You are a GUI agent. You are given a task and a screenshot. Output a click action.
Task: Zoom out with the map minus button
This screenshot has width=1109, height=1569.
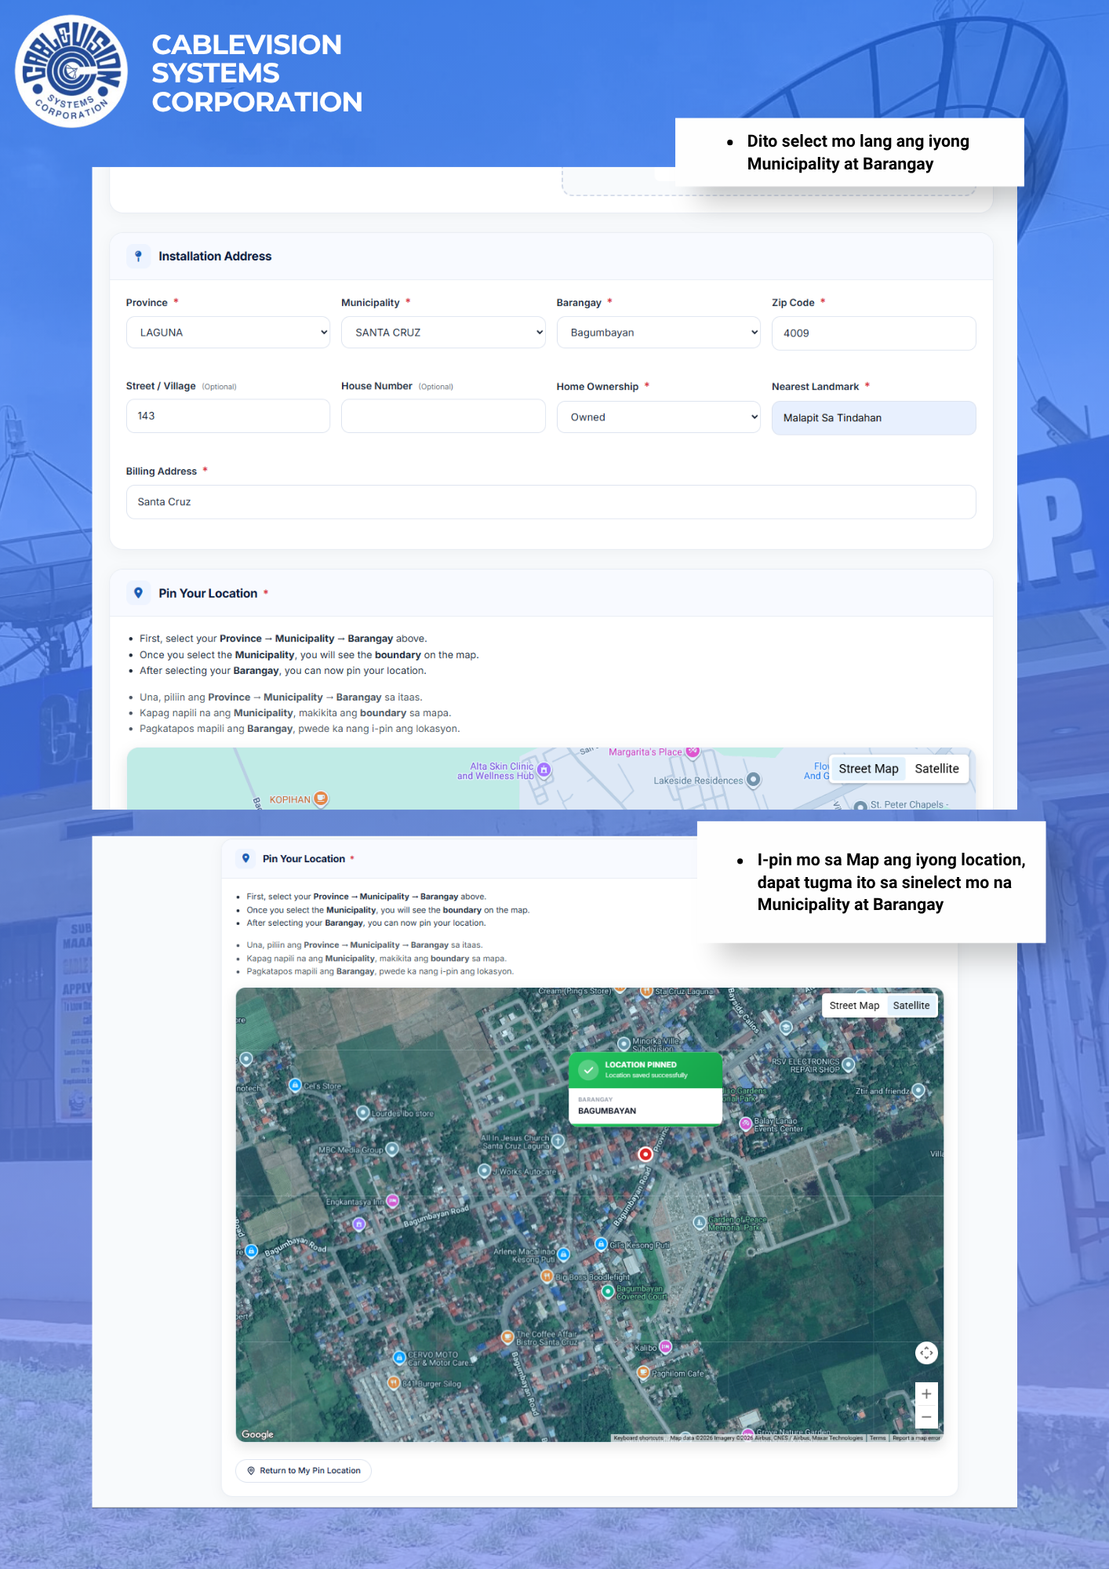(926, 1417)
